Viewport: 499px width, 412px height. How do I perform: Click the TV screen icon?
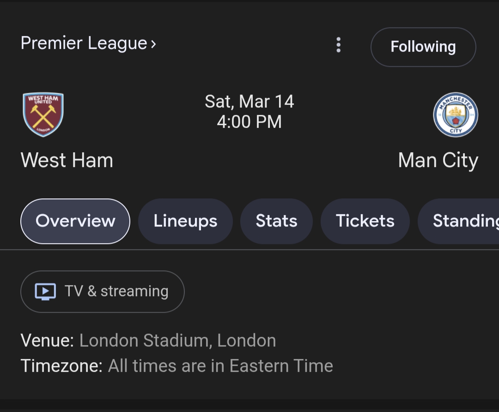[45, 292]
